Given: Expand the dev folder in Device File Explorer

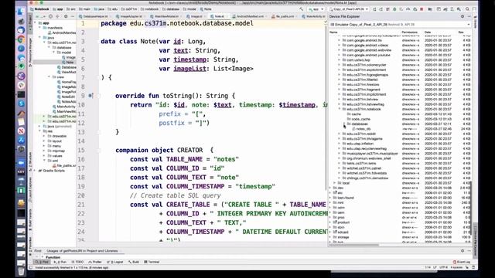Looking at the screenshot, I should click(x=330, y=188).
